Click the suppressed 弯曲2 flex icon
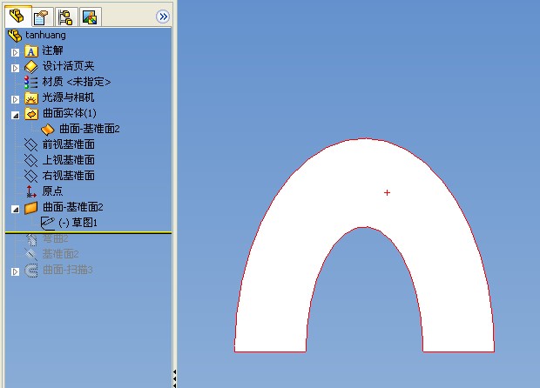The width and height of the screenshot is (540, 388). click(x=31, y=240)
